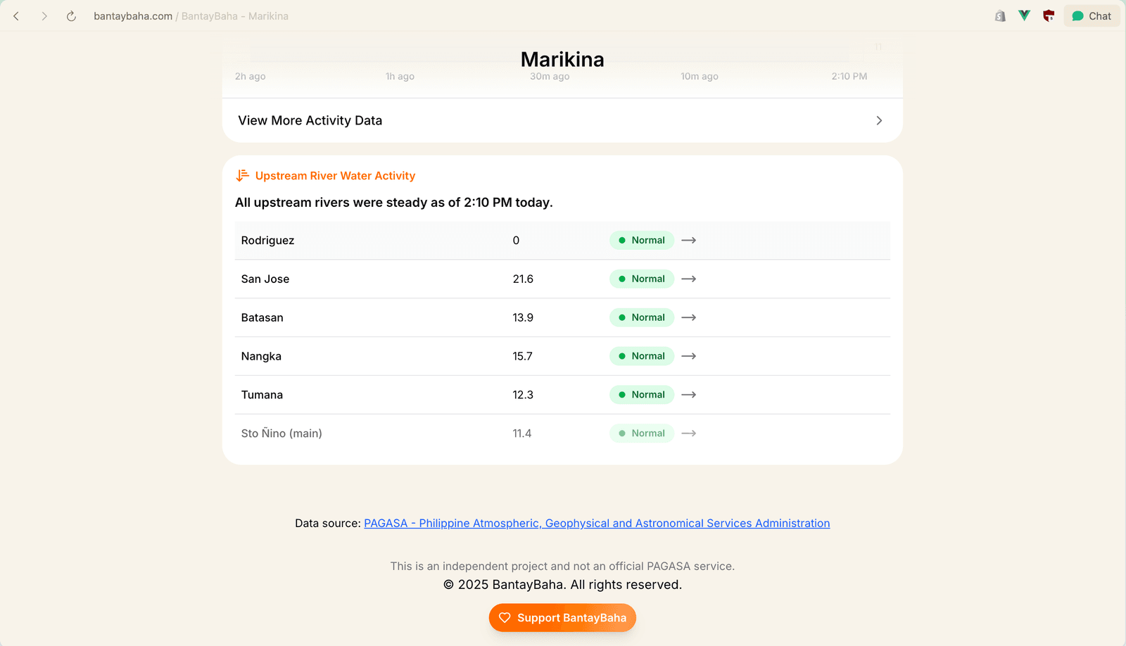Click the trend arrow in Rodriguez row
The width and height of the screenshot is (1126, 646).
pyautogui.click(x=689, y=241)
